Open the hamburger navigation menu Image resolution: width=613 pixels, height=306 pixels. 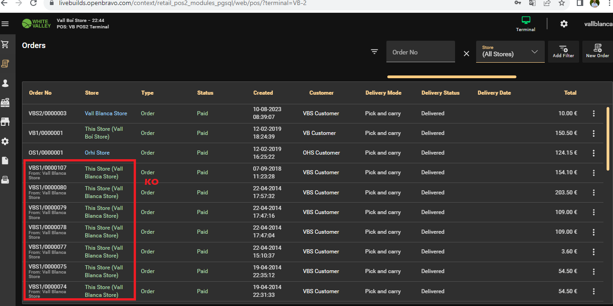pyautogui.click(x=5, y=24)
